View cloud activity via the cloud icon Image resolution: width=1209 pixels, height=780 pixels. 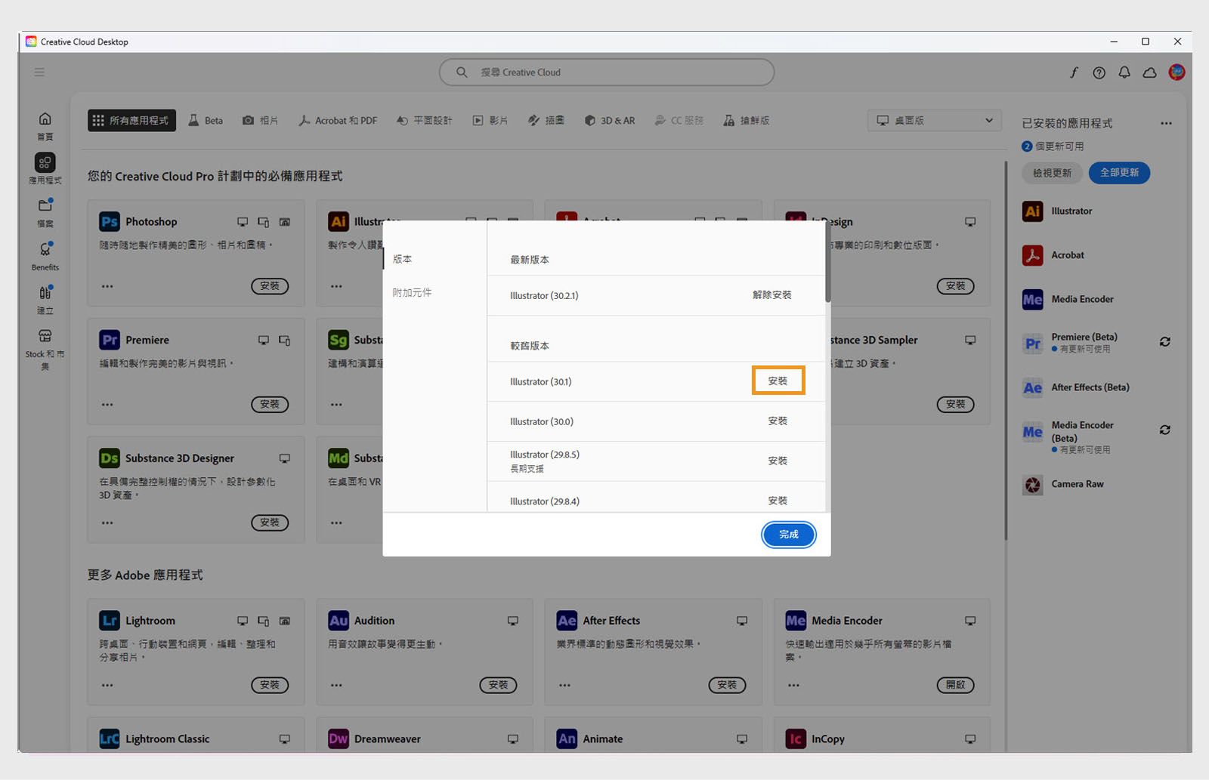click(x=1149, y=72)
